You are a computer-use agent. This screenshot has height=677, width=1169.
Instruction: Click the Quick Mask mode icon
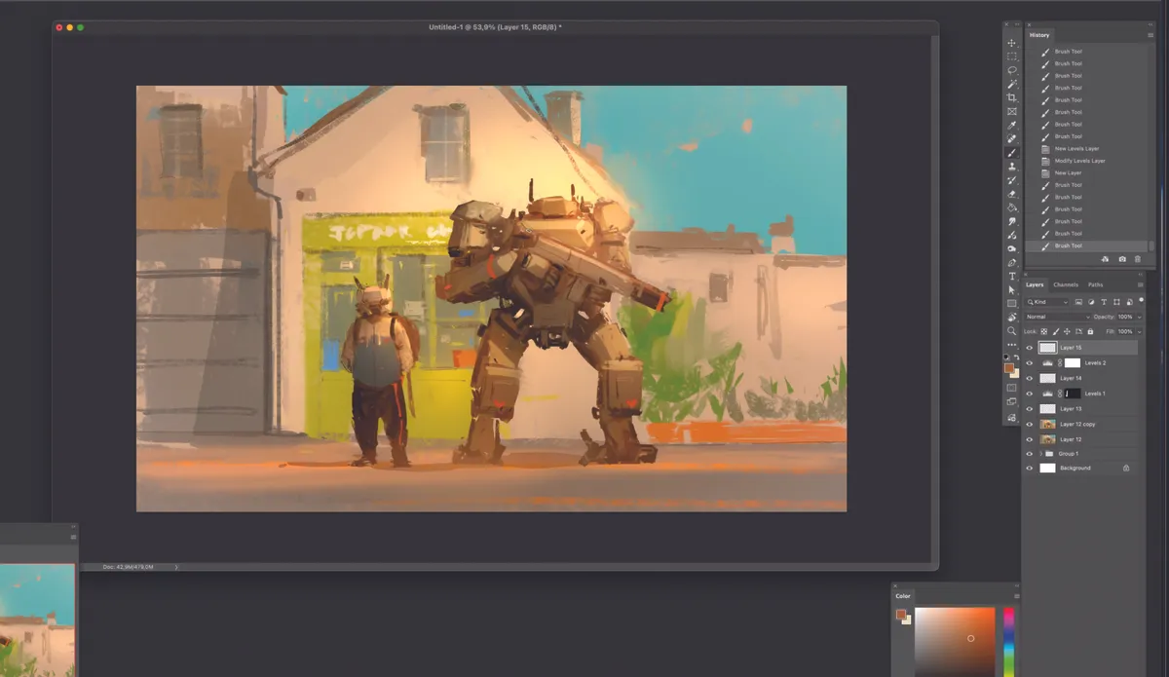(x=1011, y=387)
